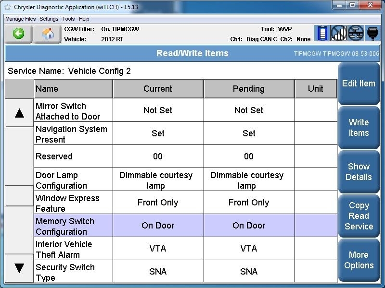This screenshot has width=385, height=288.
Task: Click the Write Items button
Action: click(359, 128)
